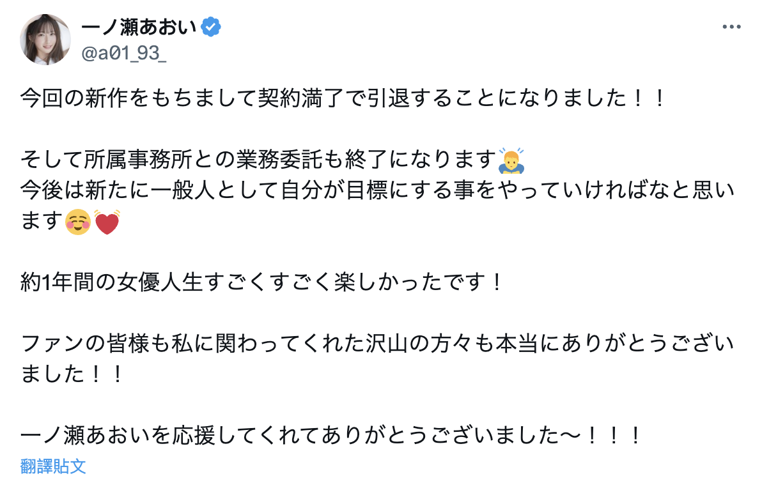Click the blushing smiley face emoji
762x483 pixels.
pyautogui.click(x=78, y=222)
